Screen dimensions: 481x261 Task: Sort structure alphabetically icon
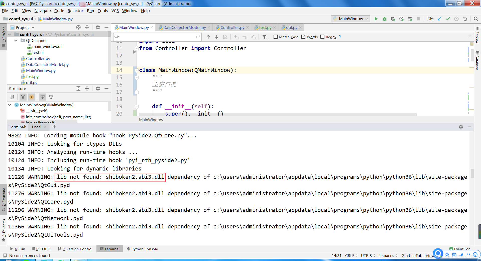click(x=12, y=97)
